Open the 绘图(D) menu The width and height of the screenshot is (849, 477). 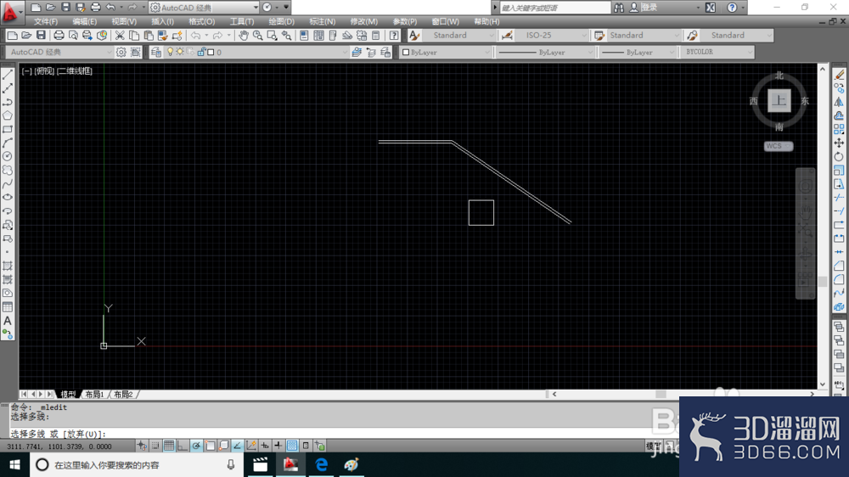click(x=282, y=22)
